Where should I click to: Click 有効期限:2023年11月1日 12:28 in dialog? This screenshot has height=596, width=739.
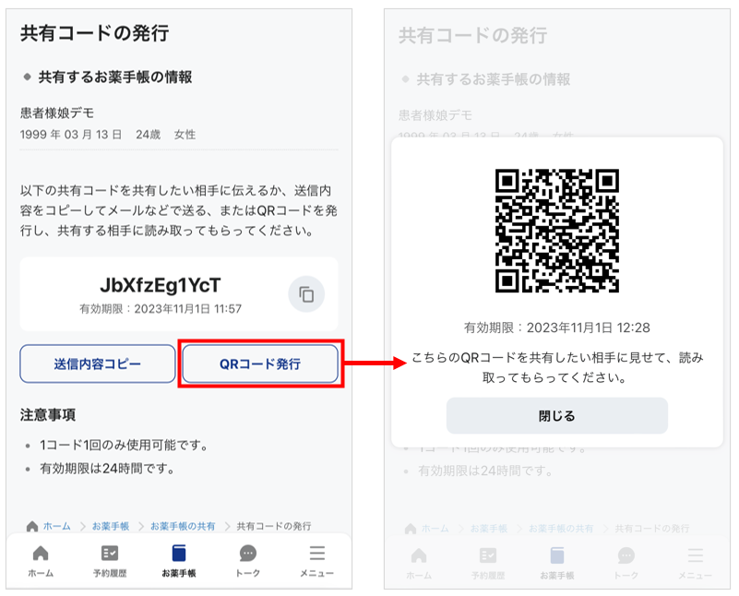point(556,328)
